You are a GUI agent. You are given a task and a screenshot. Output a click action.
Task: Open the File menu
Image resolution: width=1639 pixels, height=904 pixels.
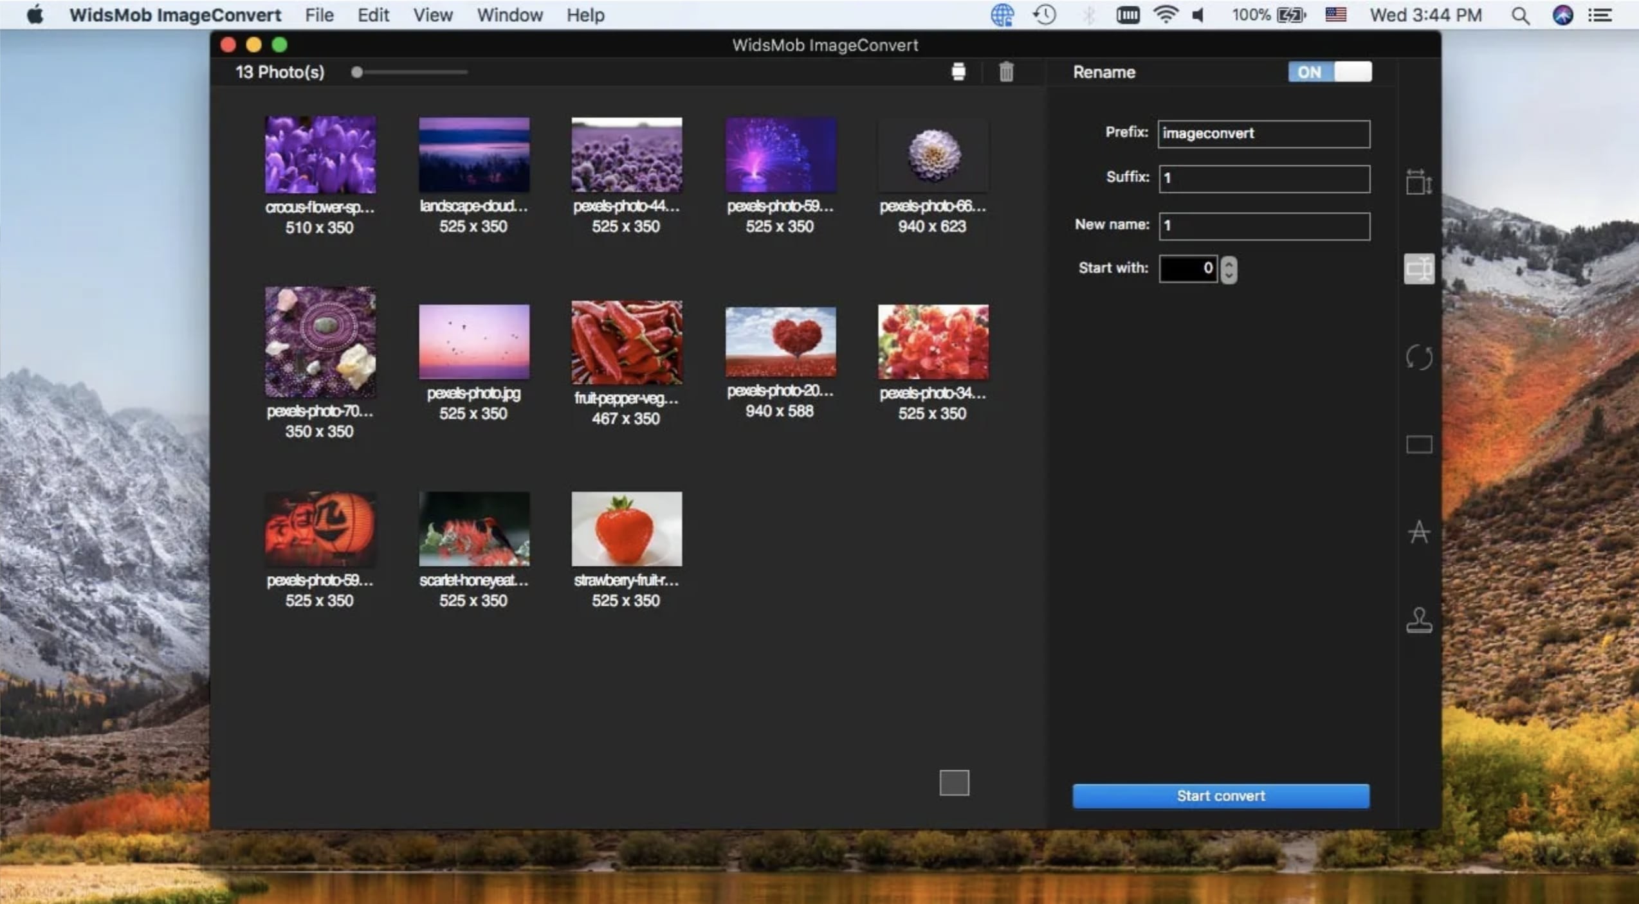tap(319, 15)
